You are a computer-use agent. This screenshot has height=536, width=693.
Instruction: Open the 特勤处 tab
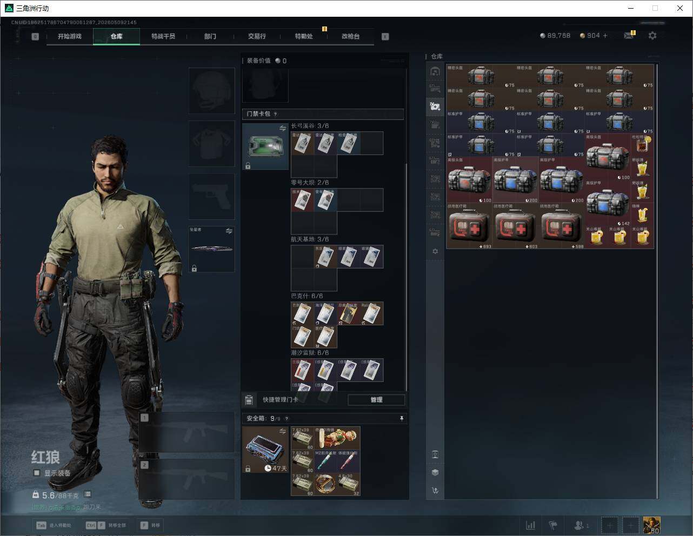tap(304, 36)
